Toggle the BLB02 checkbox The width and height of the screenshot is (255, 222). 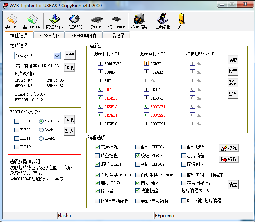point(17,130)
